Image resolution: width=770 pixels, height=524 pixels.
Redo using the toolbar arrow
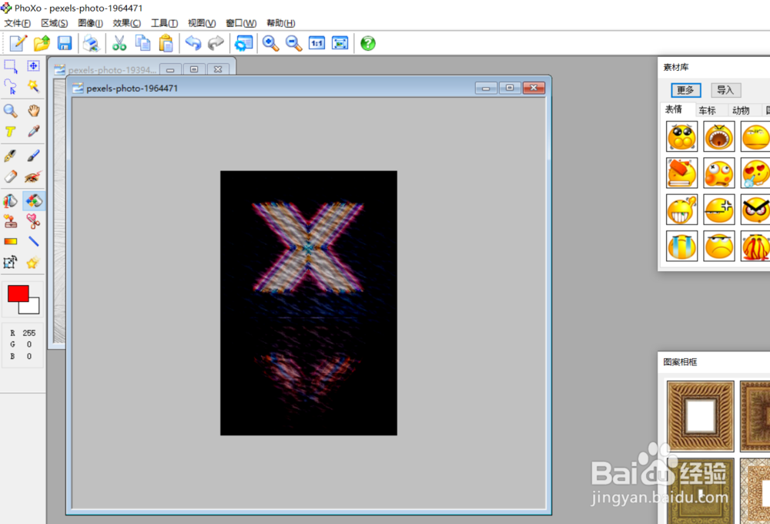click(x=216, y=43)
